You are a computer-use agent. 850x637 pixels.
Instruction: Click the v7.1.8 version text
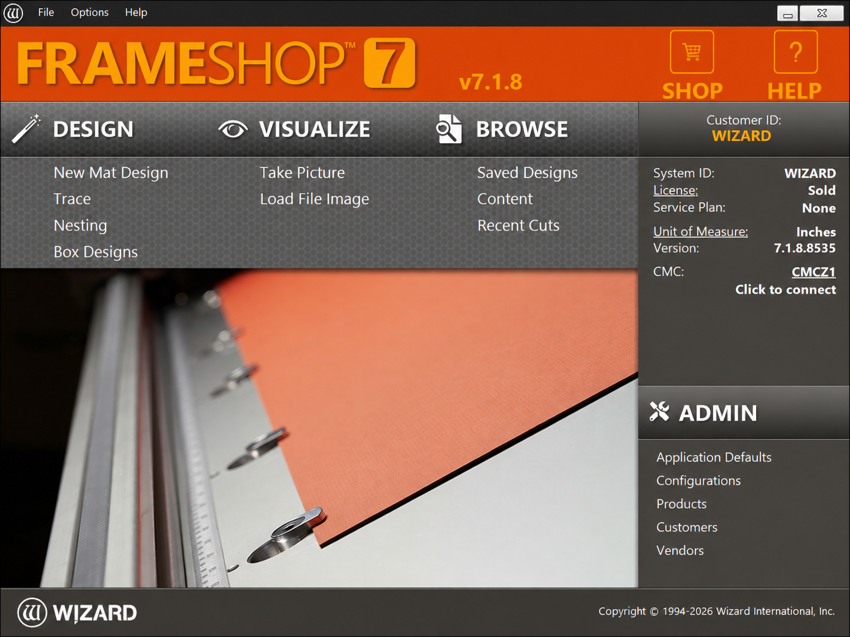click(491, 82)
